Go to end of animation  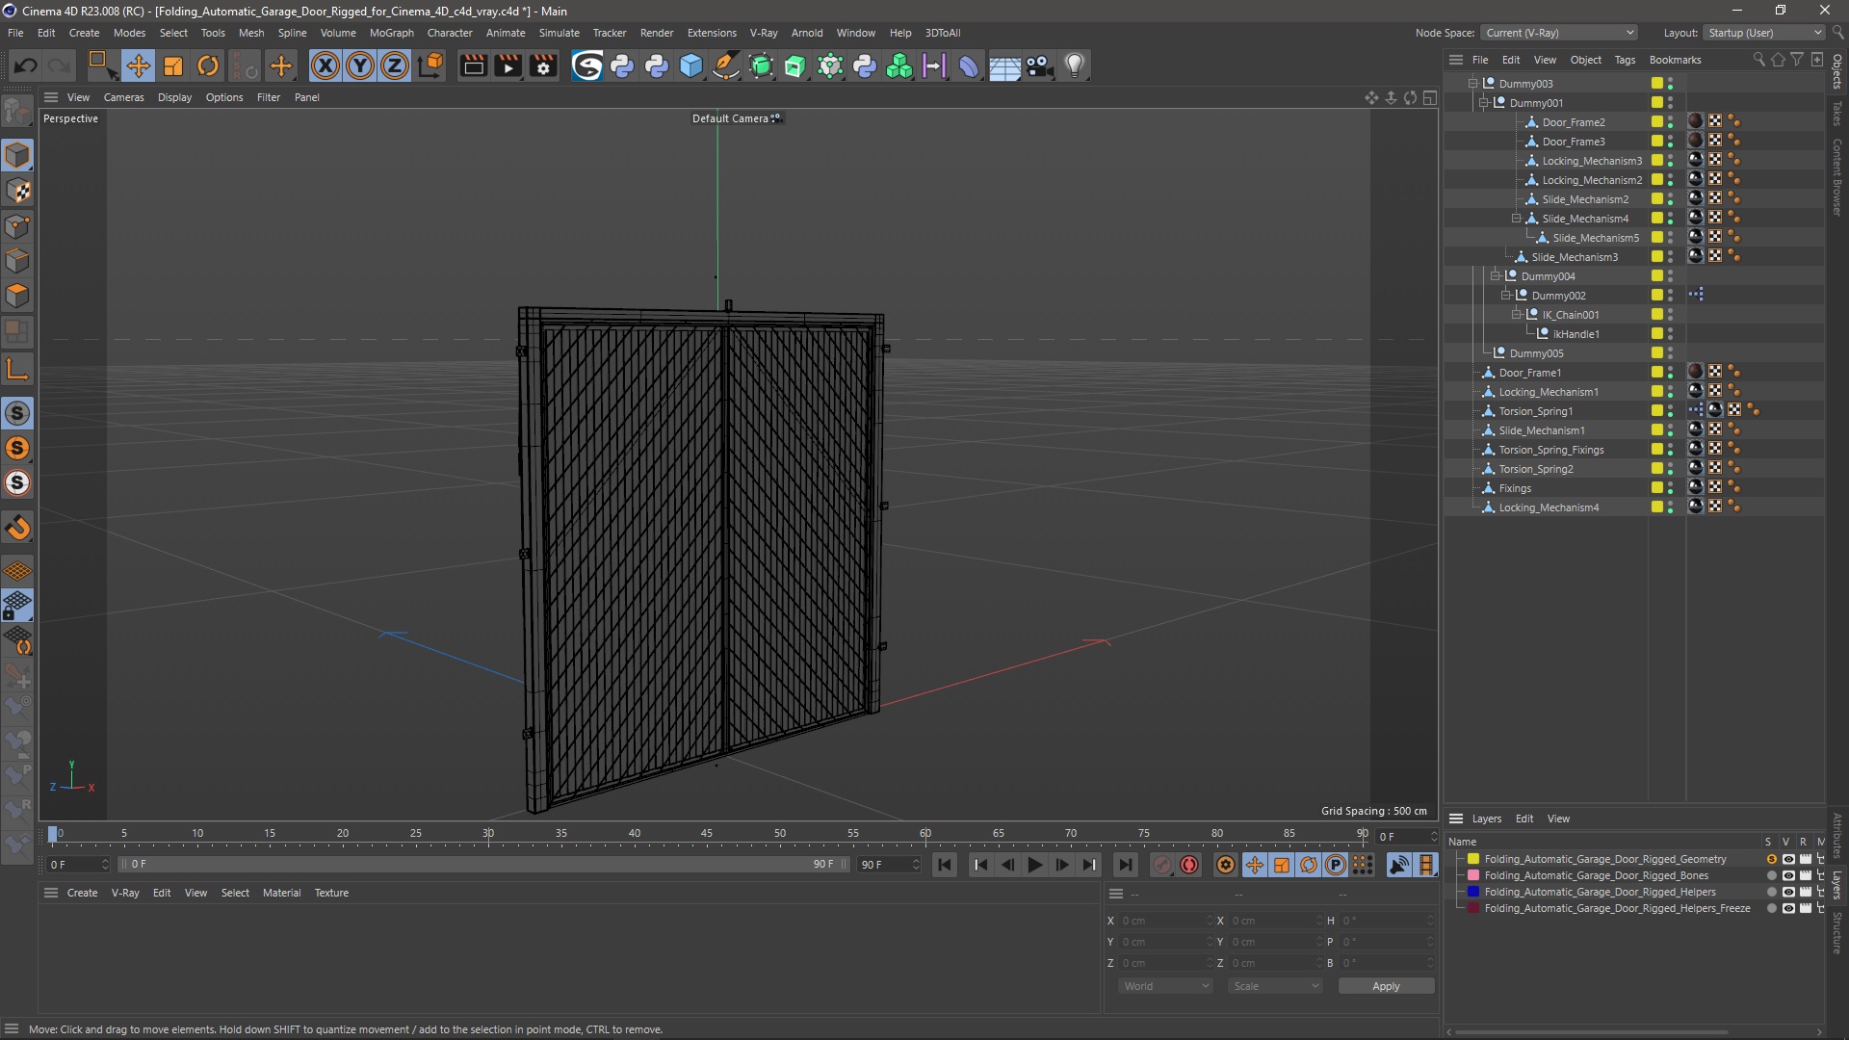(1125, 865)
